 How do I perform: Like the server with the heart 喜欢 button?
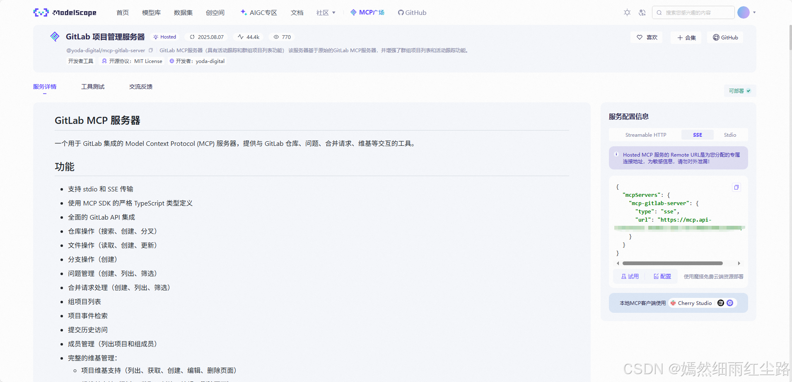coord(647,37)
